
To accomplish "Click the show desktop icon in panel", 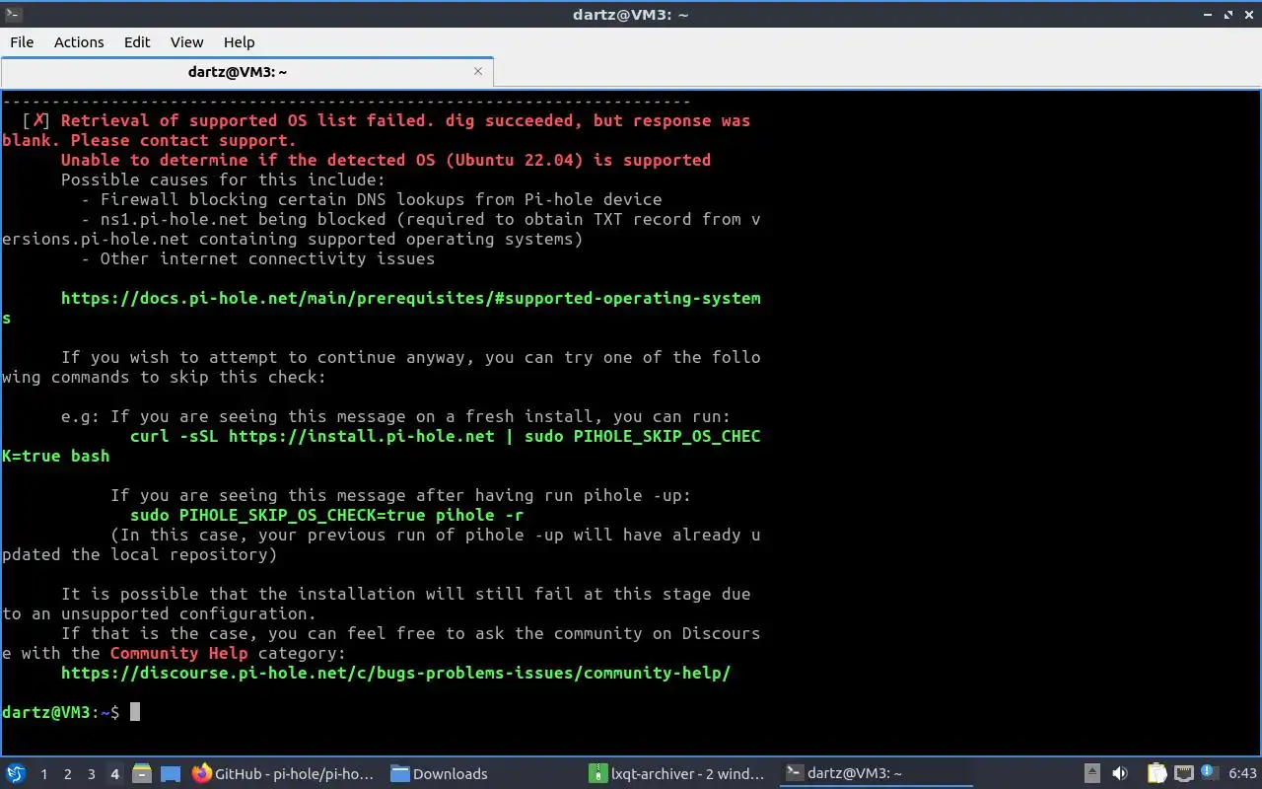I will point(170,774).
